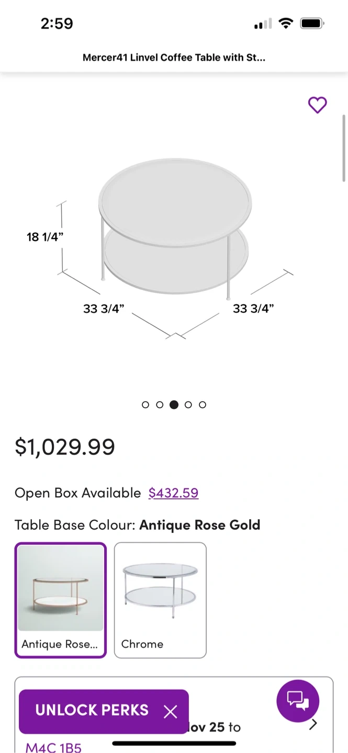Viewport: 348px width, 753px height.
Task: Go to fifth image carousel dot
Action: pyautogui.click(x=203, y=405)
